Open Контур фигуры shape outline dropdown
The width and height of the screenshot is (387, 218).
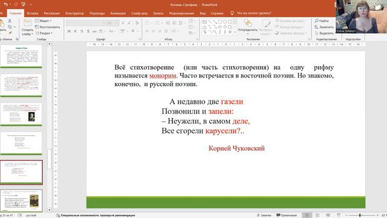point(290,27)
